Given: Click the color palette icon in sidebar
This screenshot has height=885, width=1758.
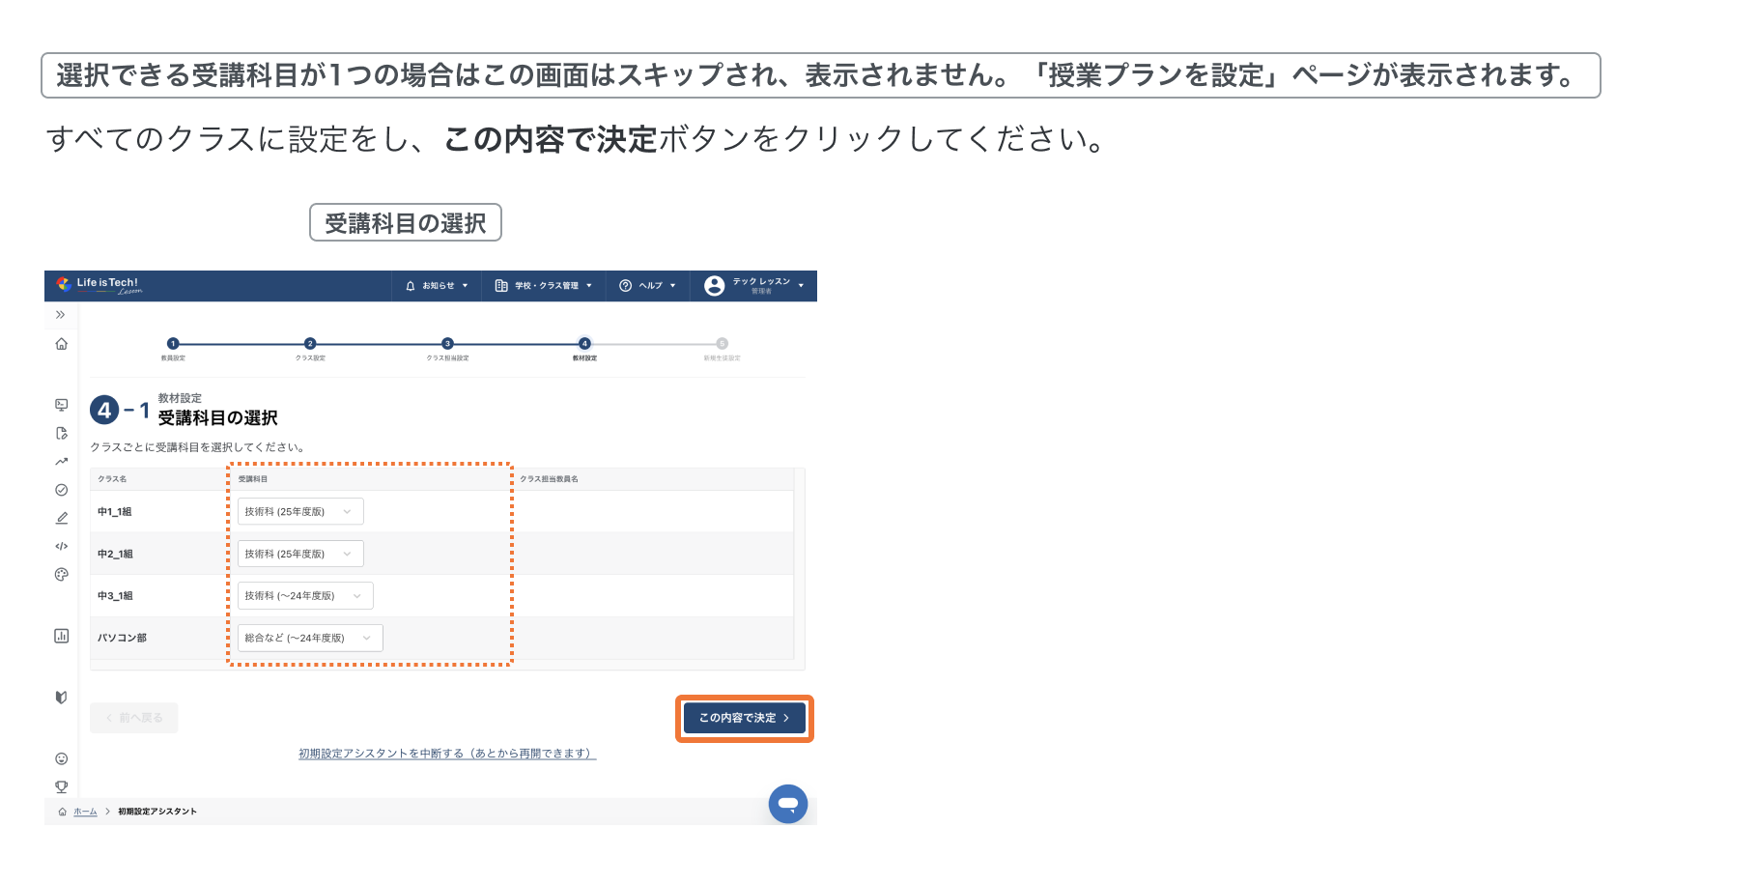Looking at the screenshot, I should pos(62,575).
